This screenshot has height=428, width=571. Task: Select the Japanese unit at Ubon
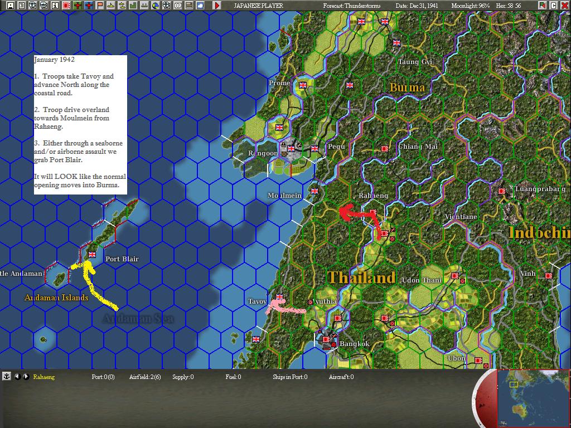coord(478,361)
